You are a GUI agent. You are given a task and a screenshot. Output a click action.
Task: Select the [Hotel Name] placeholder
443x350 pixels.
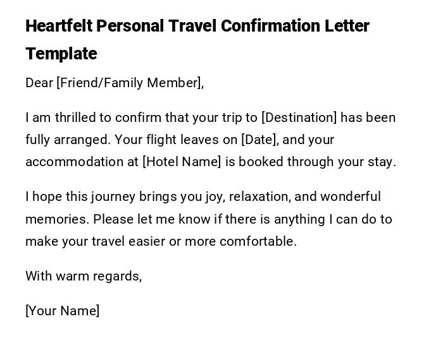tap(182, 162)
